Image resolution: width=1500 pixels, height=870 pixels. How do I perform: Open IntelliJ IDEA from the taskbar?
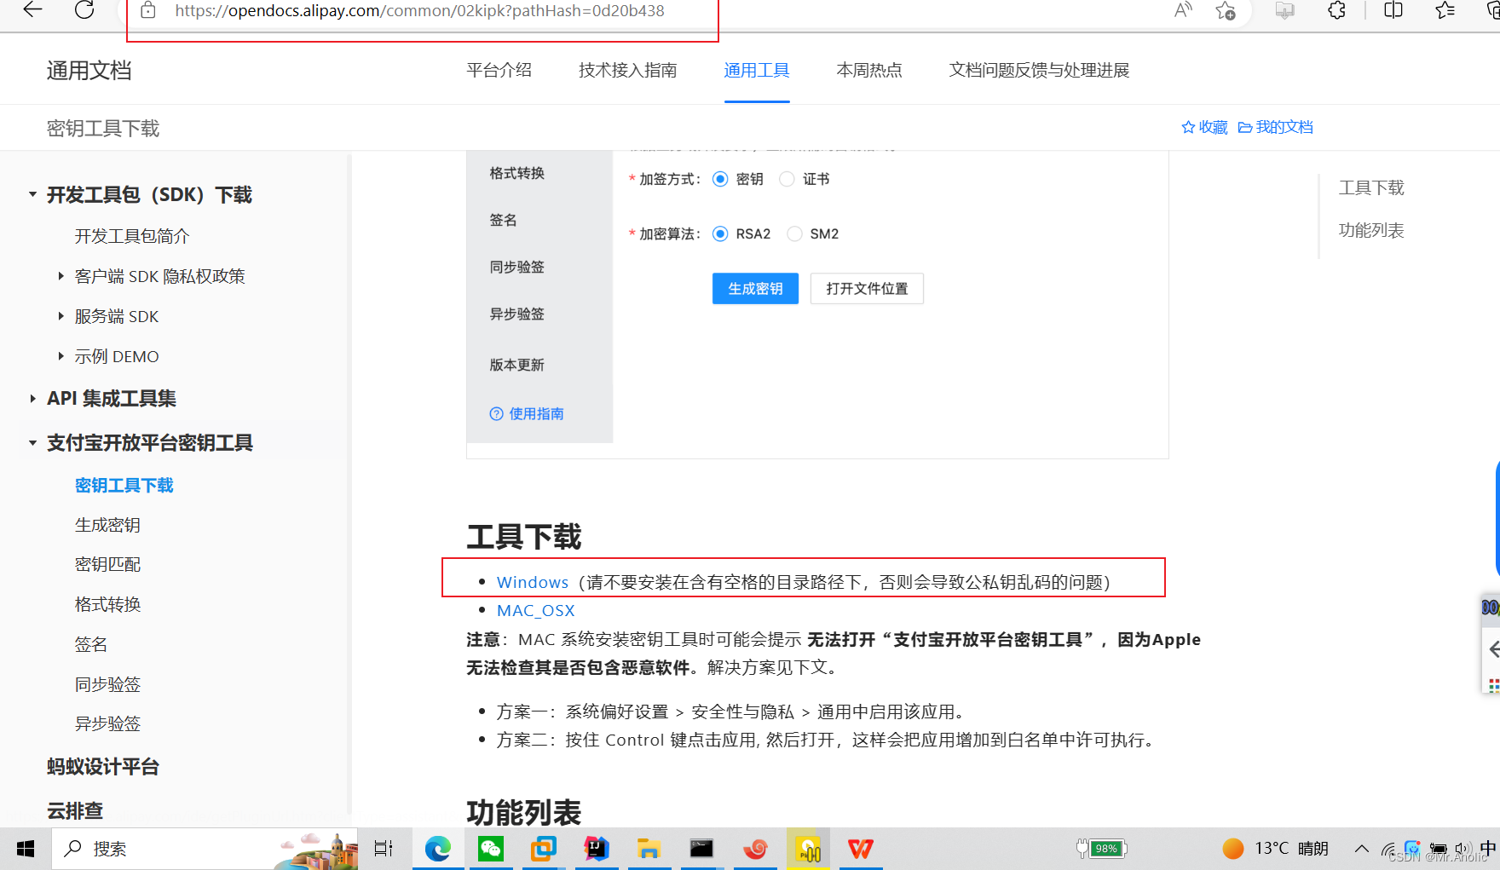coord(597,849)
